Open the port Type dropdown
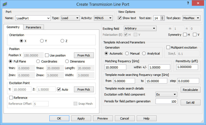206x125 pixels. (x=70, y=18)
